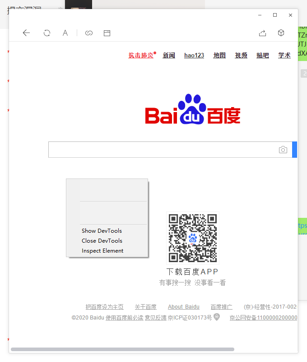307x362 pixels.
Task: Pick Inspect Element in the context menu
Action: point(102,250)
